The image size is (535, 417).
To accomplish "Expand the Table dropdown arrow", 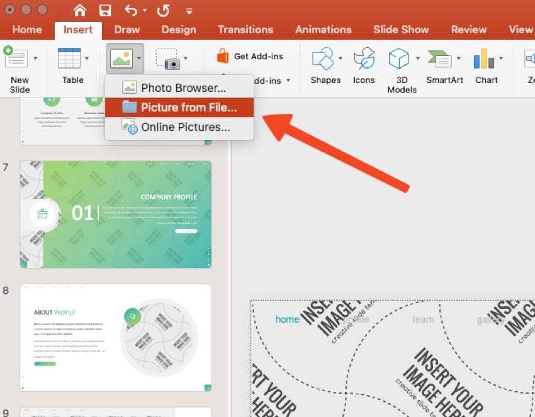I will 88,58.
